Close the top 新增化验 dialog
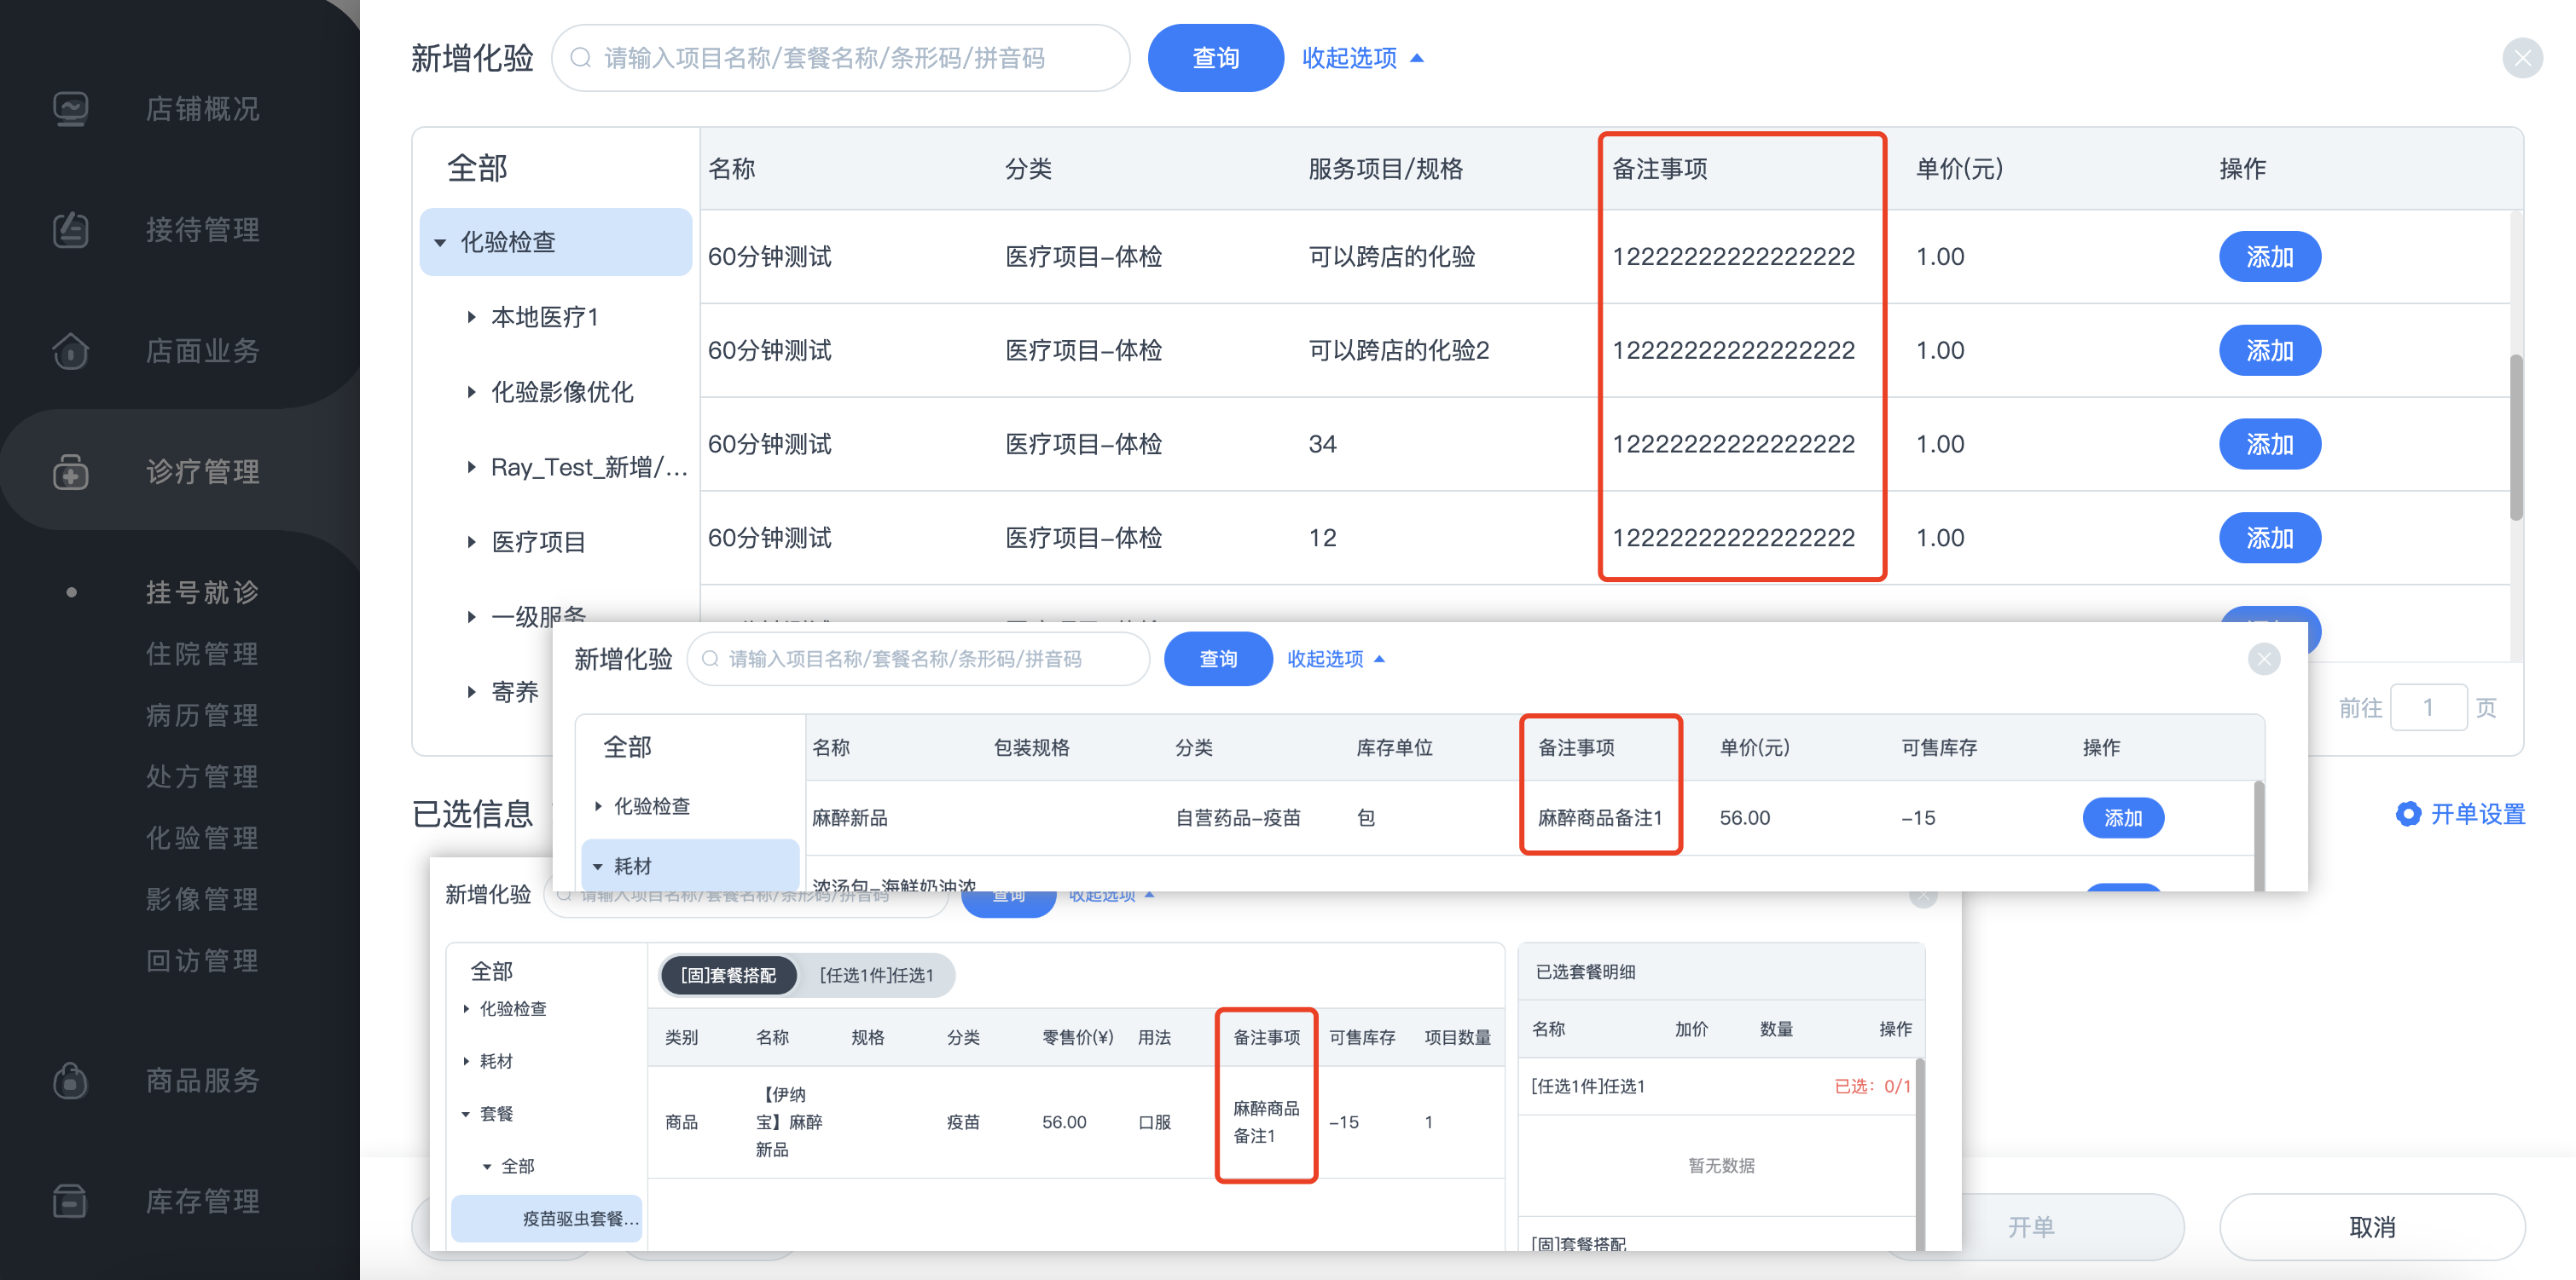Screen dimensions: 2576x1280 pyautogui.click(x=2522, y=58)
